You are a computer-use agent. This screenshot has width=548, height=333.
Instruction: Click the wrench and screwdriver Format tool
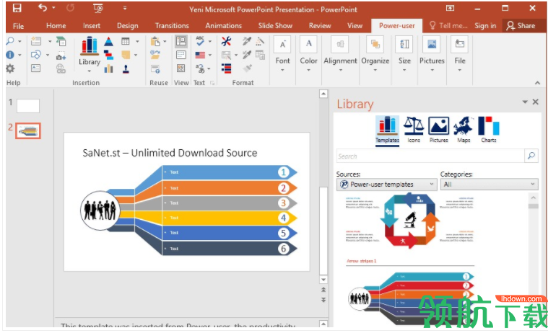pos(226,41)
